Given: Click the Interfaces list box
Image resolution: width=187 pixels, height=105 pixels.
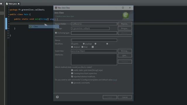Looking at the screenshot, I should click(x=94, y=59).
